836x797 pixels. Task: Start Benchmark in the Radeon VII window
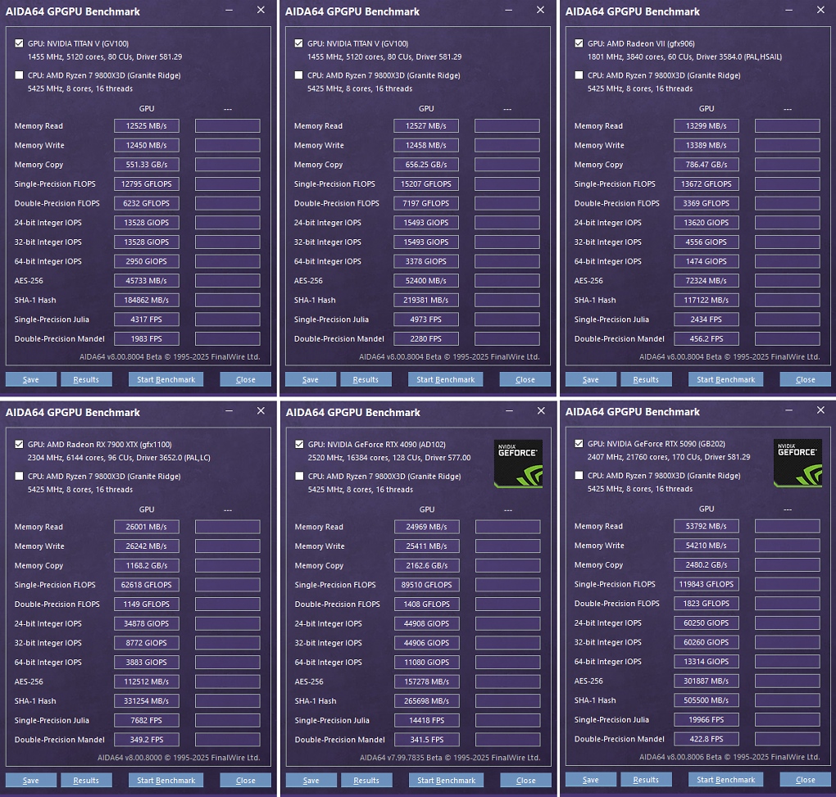pos(725,379)
